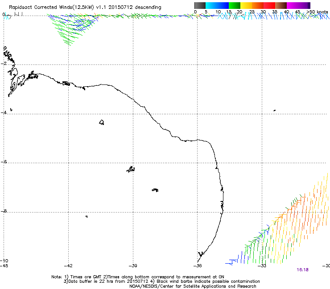This screenshot has width=330, height=289.
Task: Click the '25' color scale label
Action: [x=252, y=12]
